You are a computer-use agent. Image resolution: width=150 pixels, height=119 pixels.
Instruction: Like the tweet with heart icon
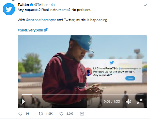coord(61,114)
